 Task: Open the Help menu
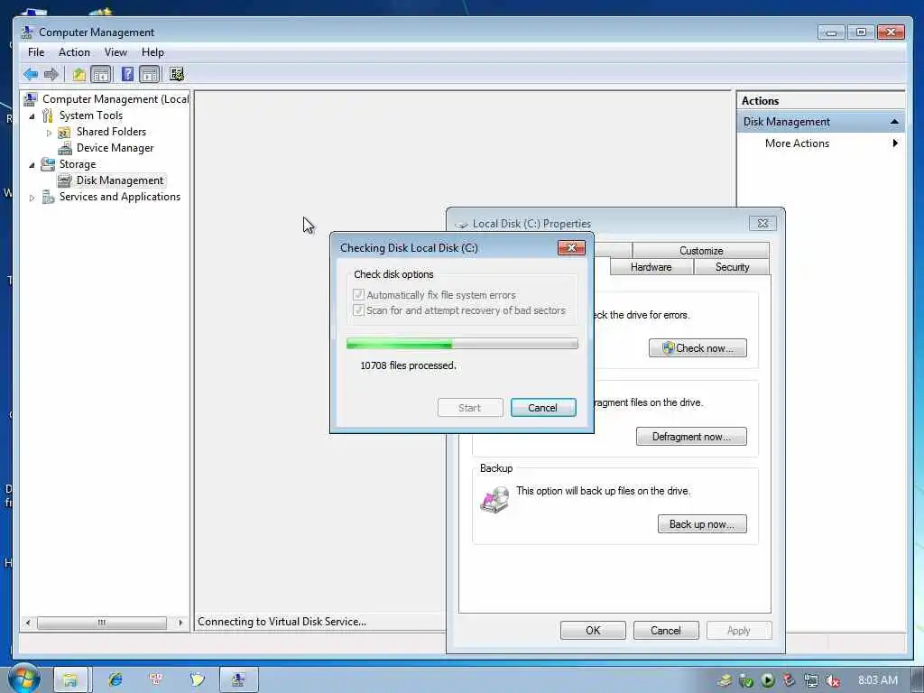(152, 52)
